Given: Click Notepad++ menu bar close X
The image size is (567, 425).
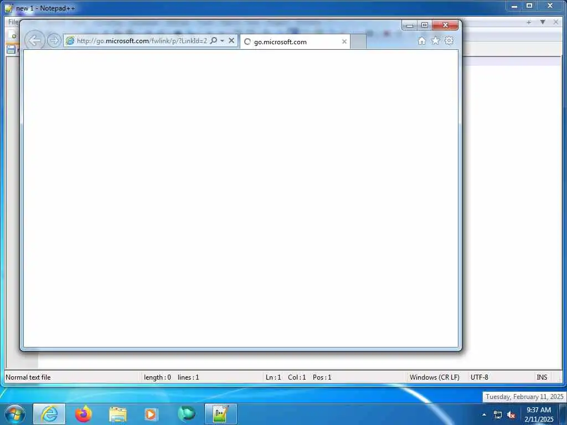Looking at the screenshot, I should (556, 22).
